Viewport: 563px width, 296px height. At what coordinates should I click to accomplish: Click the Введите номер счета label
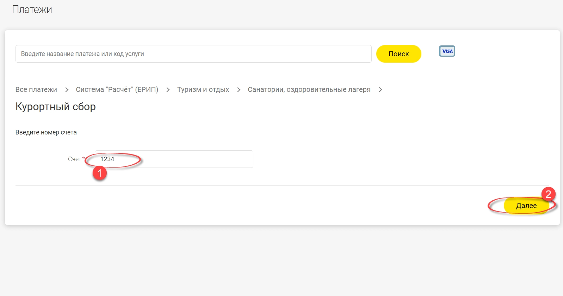click(x=46, y=132)
